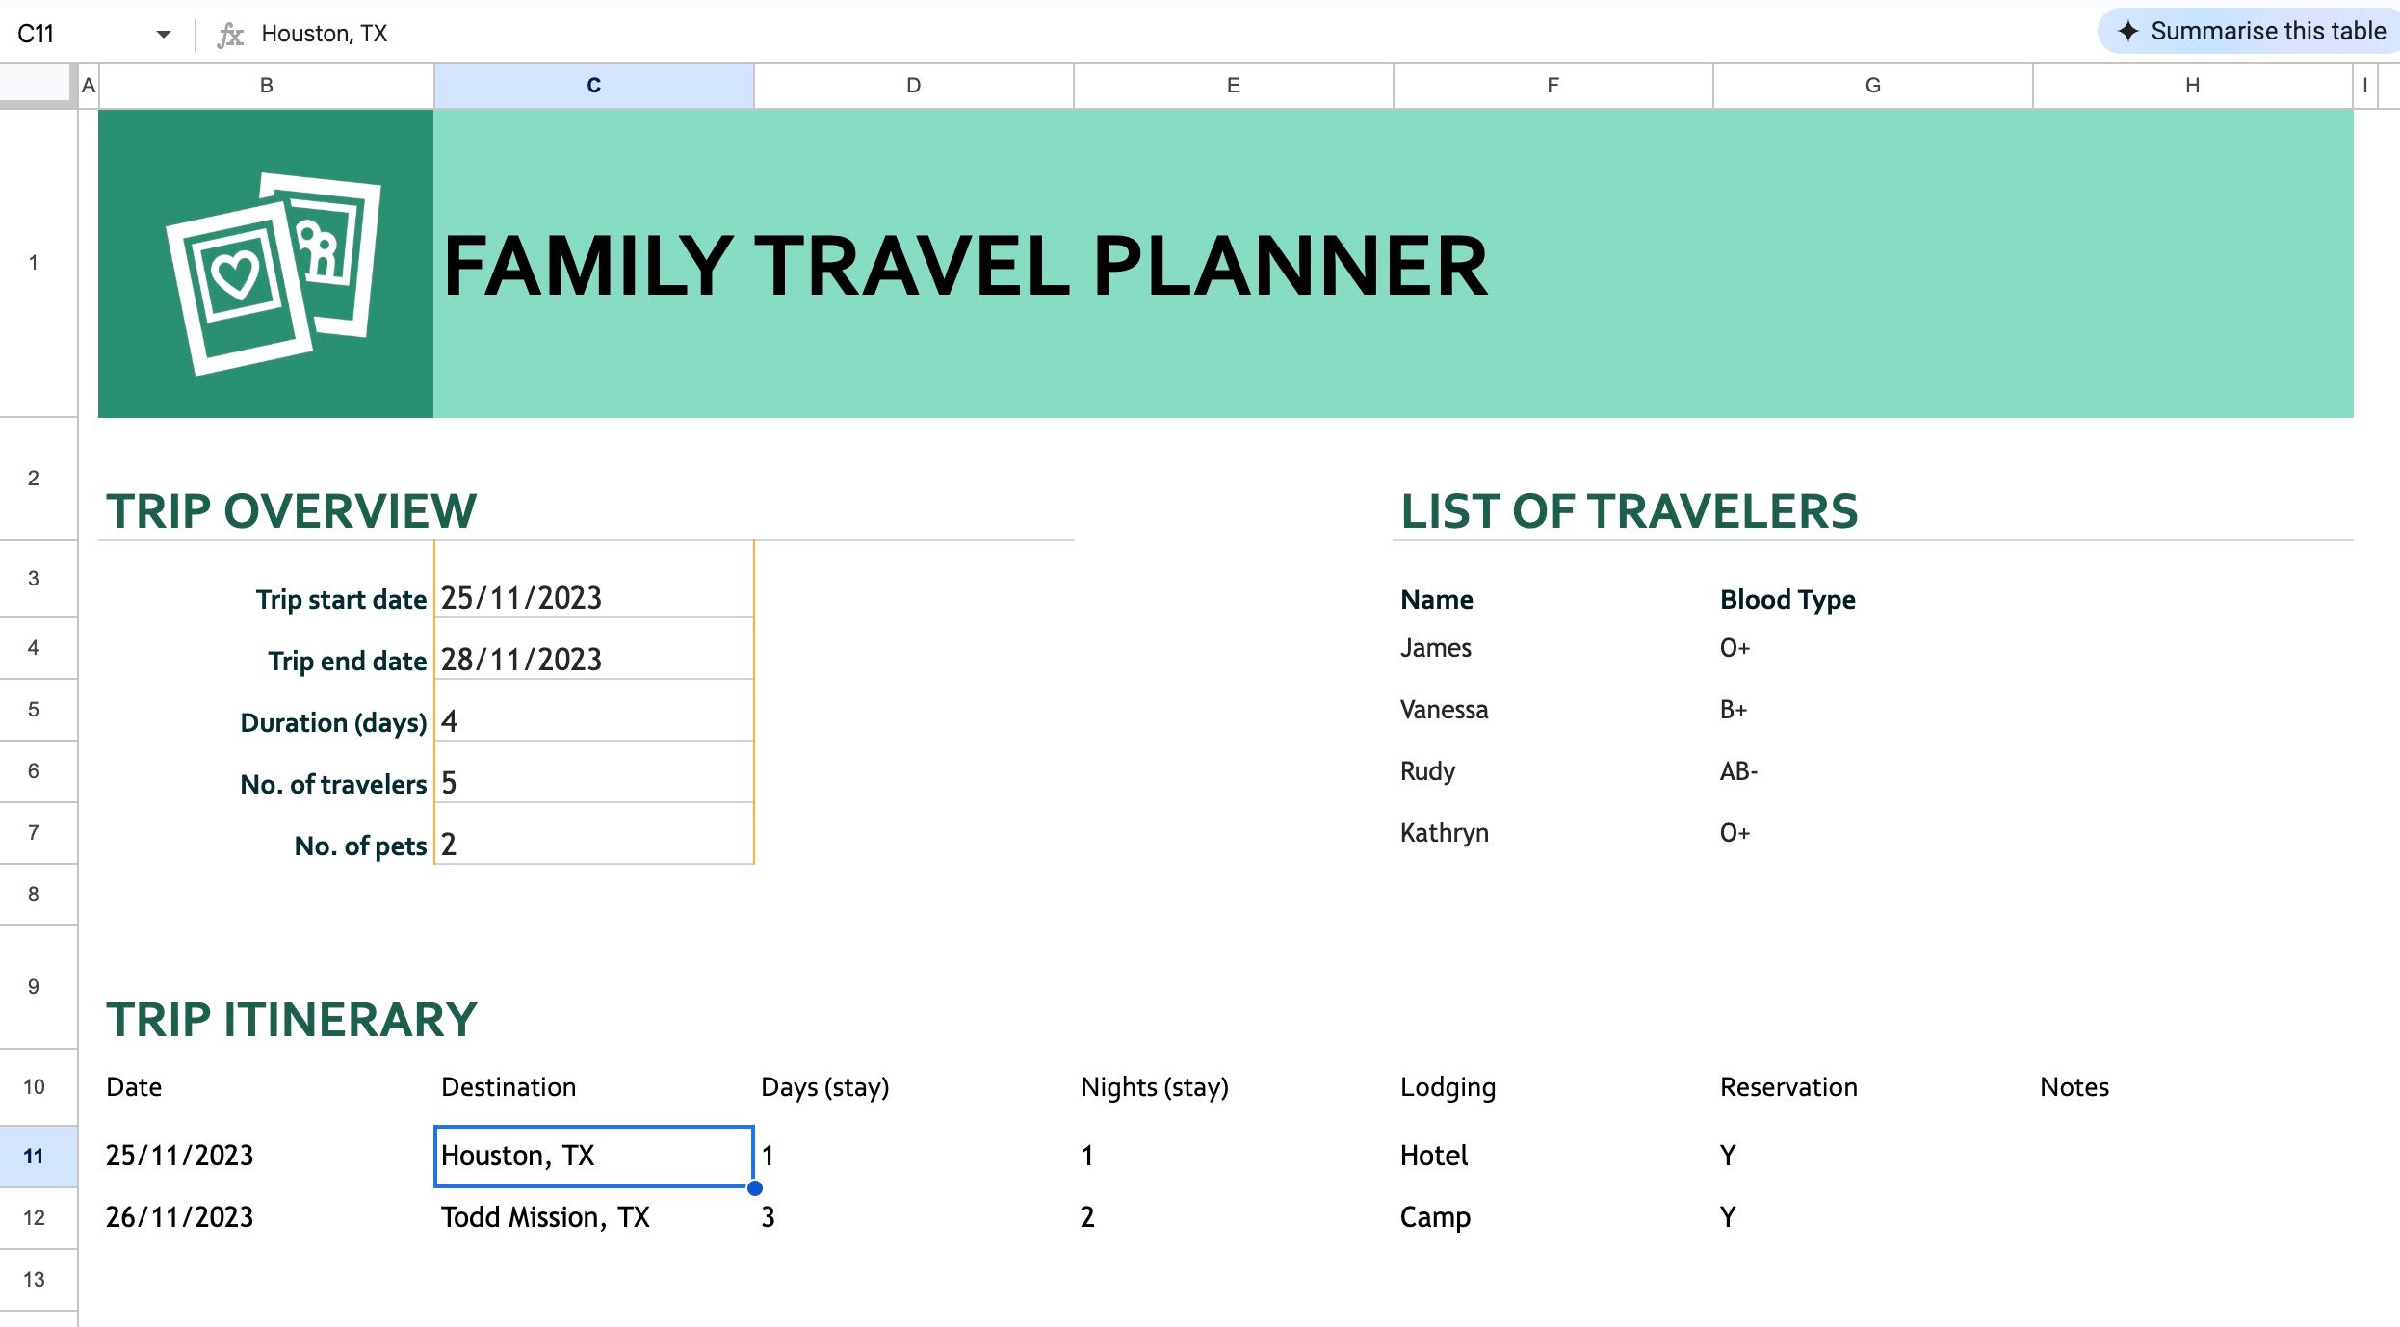Click traveler name Vanessa
Viewport: 2400px width, 1327px height.
pyautogui.click(x=1445, y=710)
